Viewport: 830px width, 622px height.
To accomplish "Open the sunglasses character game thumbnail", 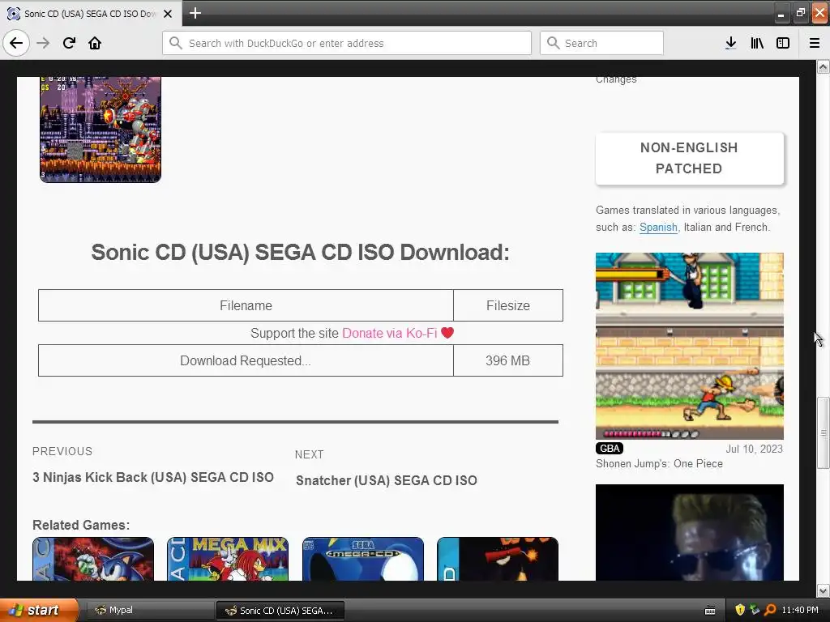I will coord(689,533).
